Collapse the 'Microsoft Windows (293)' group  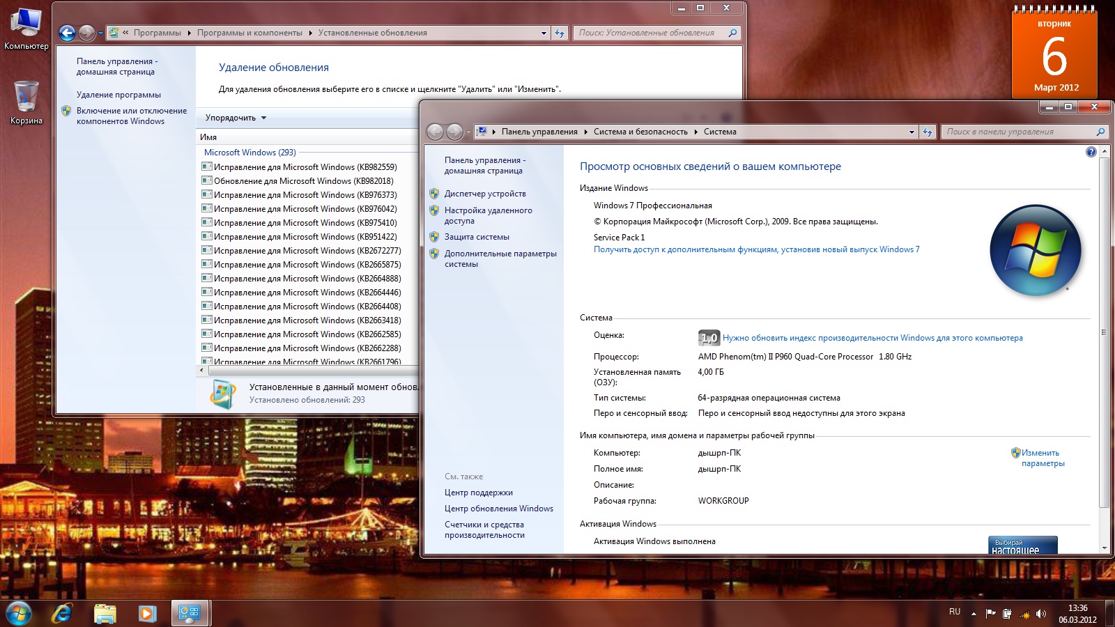click(249, 153)
